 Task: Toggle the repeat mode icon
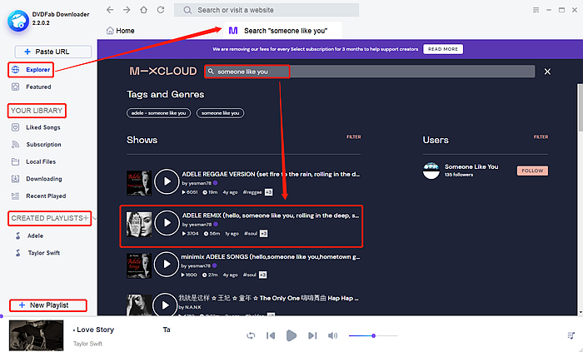(251, 335)
